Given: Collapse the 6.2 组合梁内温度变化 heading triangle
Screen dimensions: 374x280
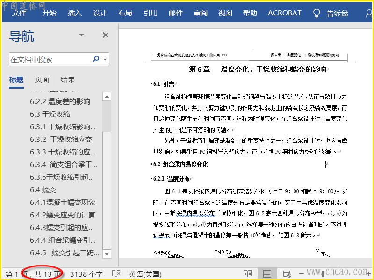Looking at the screenshot, I should tap(151, 164).
